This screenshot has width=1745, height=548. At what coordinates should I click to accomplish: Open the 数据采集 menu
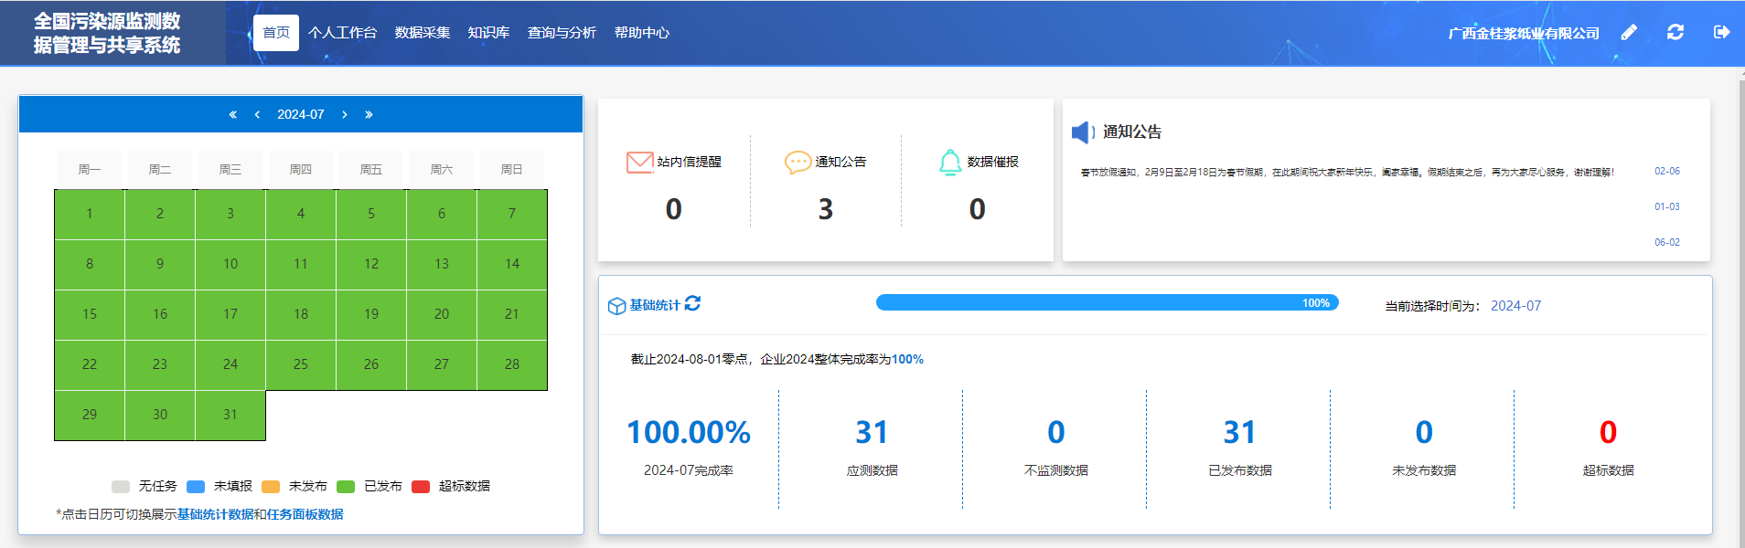(x=423, y=33)
